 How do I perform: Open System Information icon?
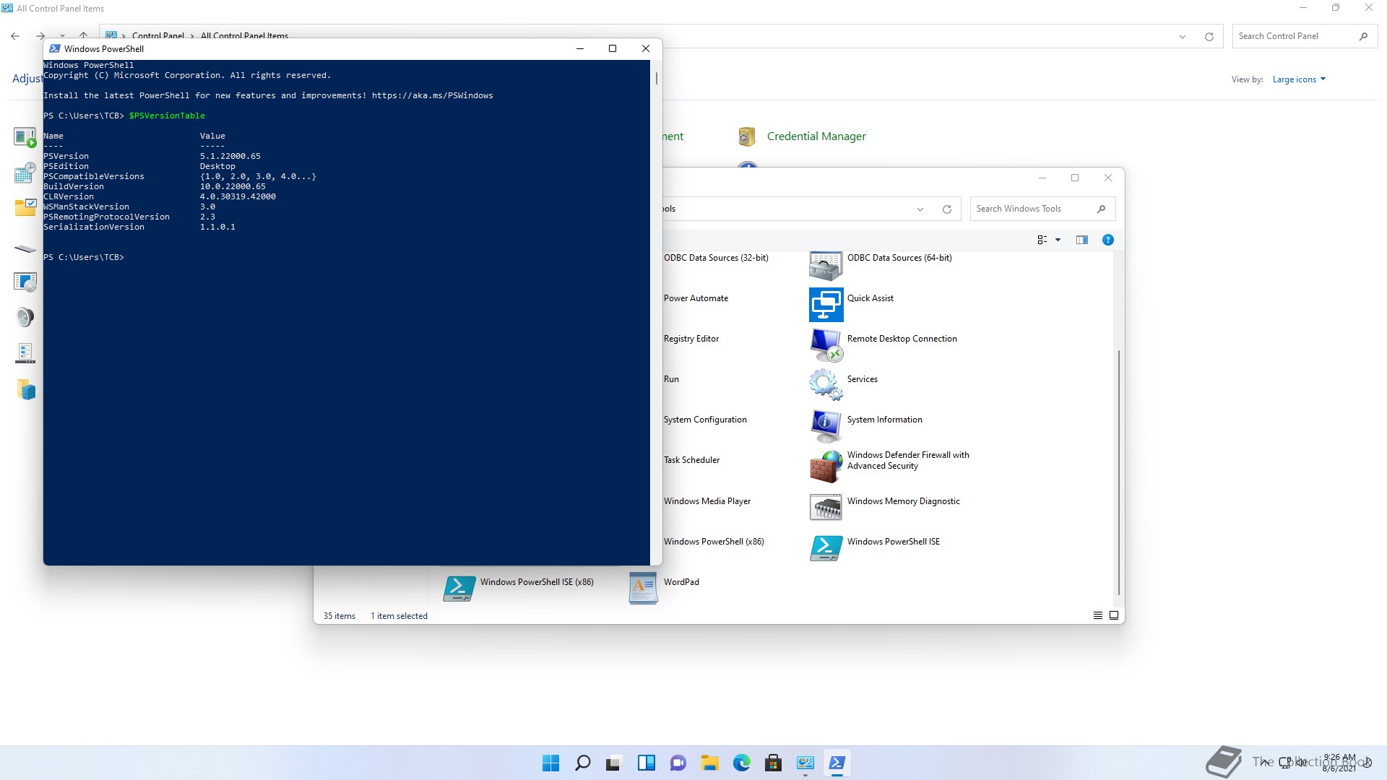click(826, 426)
